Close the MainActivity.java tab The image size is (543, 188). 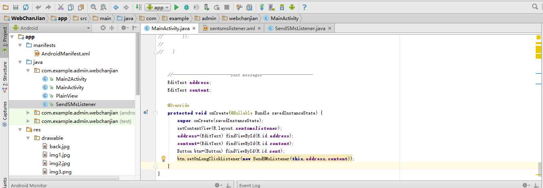coord(194,29)
